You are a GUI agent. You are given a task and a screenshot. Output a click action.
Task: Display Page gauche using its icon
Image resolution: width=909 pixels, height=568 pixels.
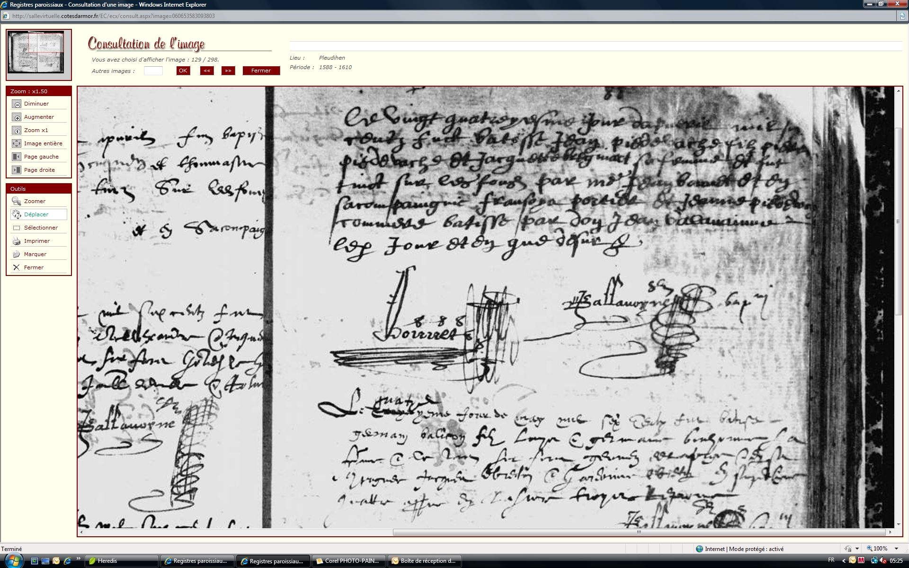pyautogui.click(x=17, y=157)
